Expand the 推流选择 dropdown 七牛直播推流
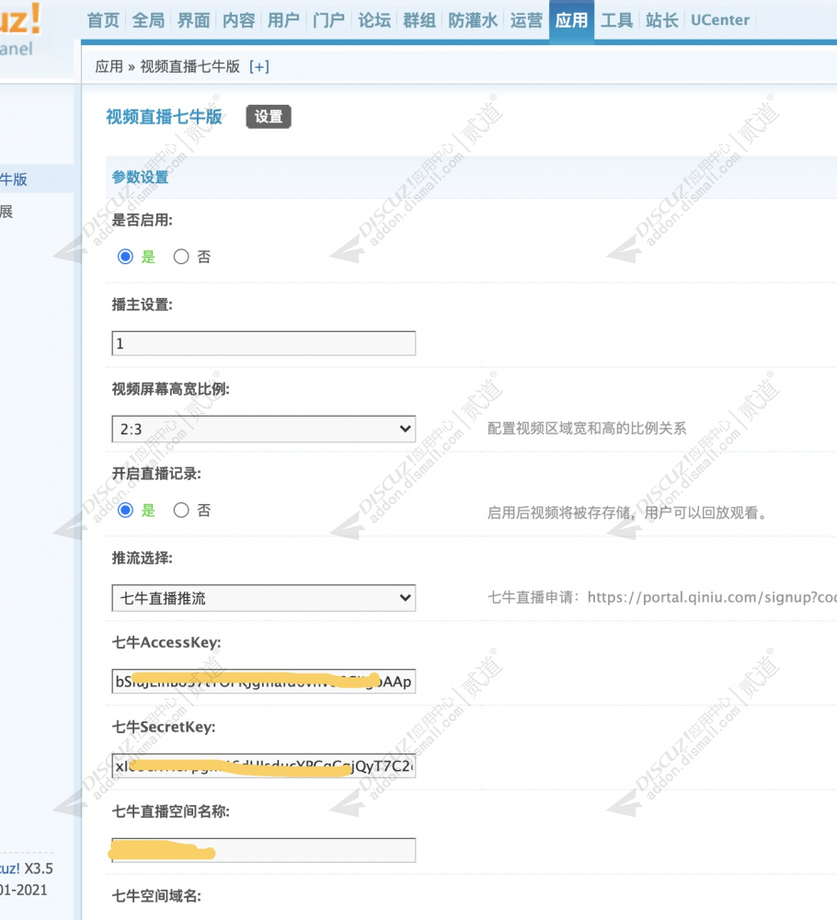 pyautogui.click(x=264, y=598)
